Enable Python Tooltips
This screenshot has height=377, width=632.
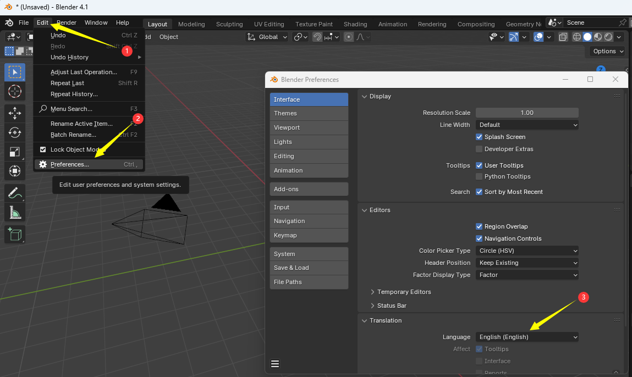[x=479, y=176]
